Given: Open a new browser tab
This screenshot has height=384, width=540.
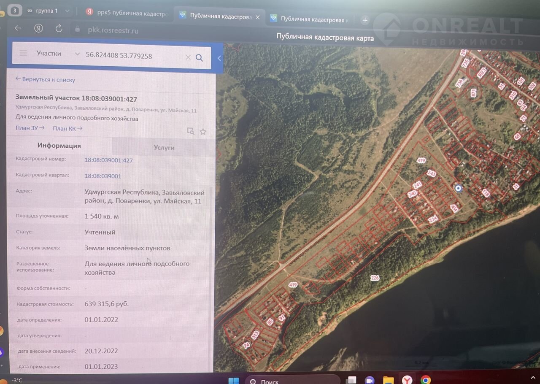Looking at the screenshot, I should click(x=365, y=20).
